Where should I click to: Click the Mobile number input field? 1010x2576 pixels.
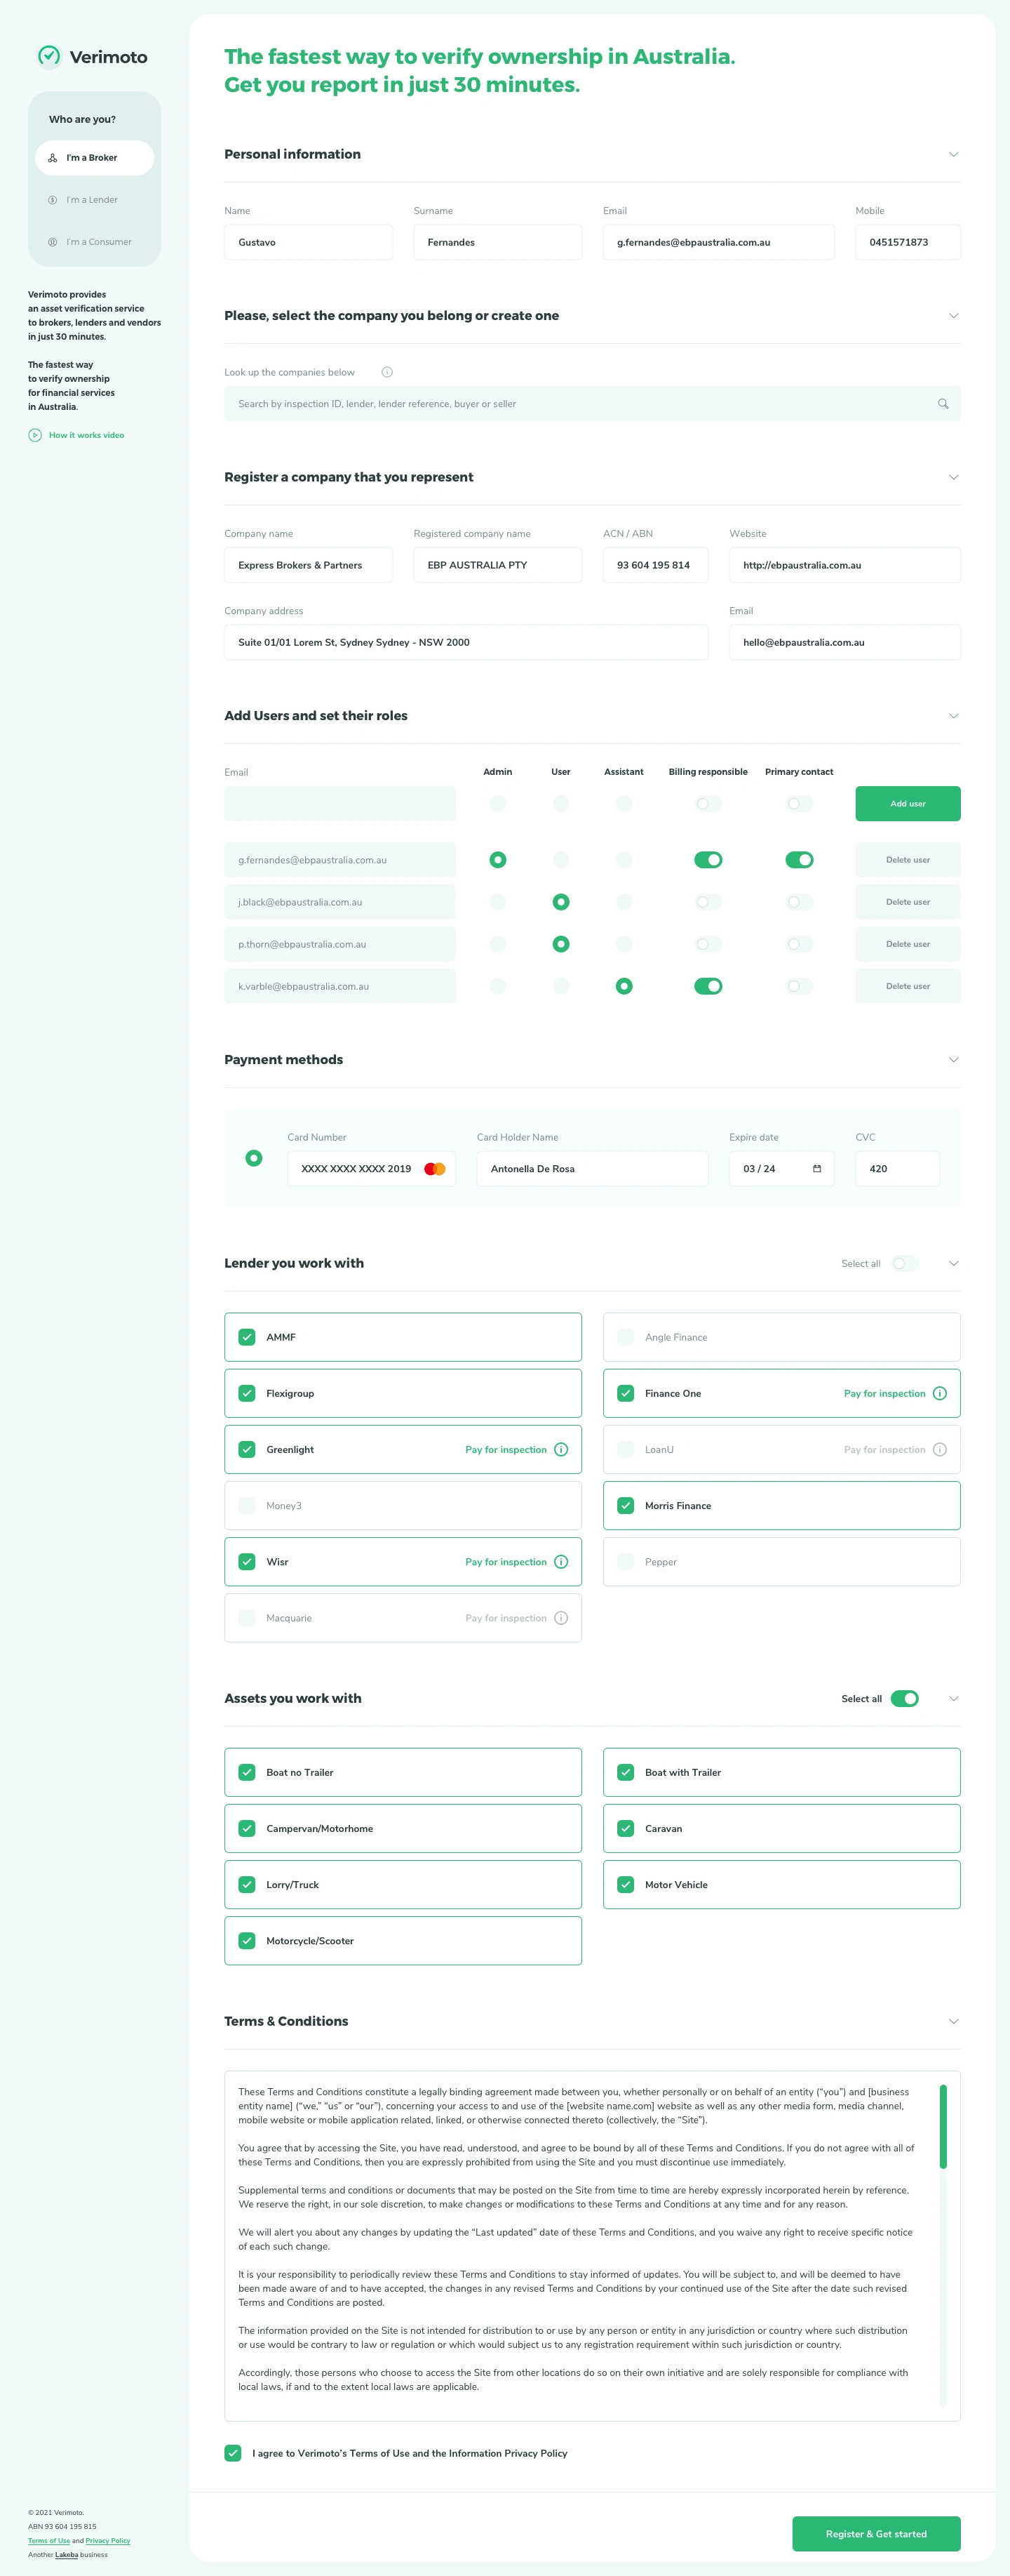pyautogui.click(x=908, y=242)
